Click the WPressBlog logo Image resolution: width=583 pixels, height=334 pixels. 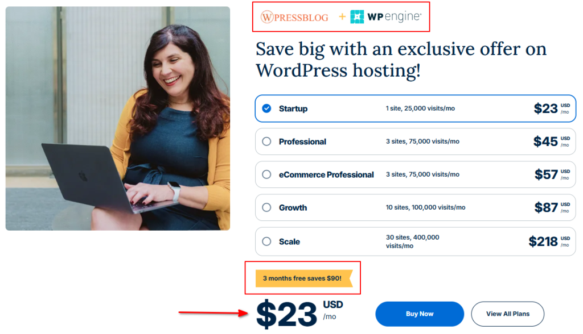point(294,17)
